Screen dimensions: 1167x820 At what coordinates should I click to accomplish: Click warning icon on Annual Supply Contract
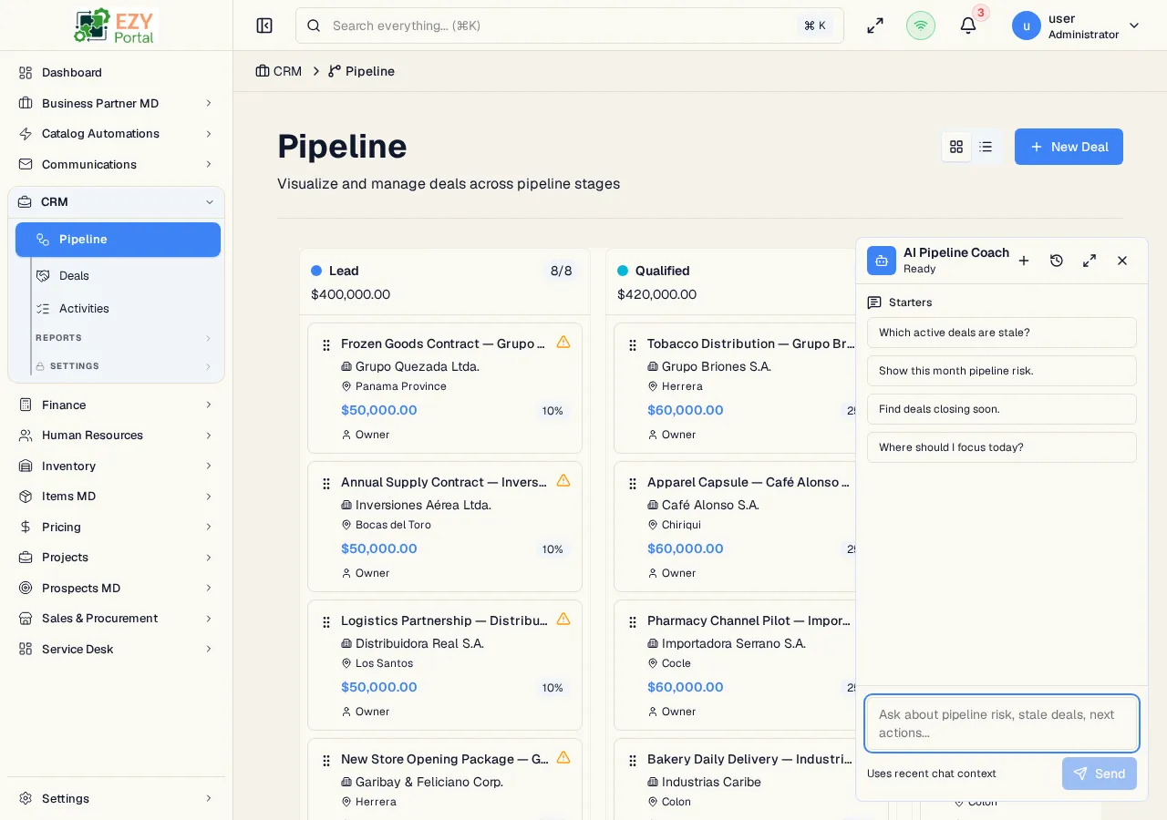(563, 481)
